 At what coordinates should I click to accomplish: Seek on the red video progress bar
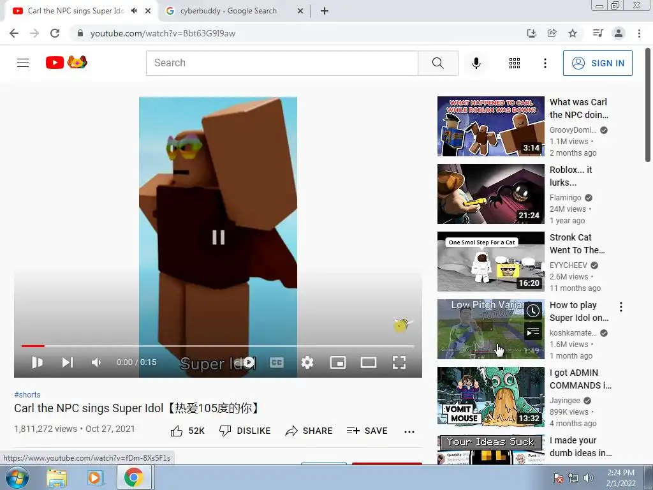click(218, 346)
